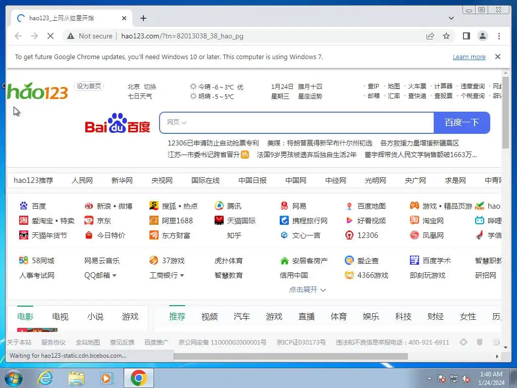
Task: Bookmark this page with the star
Action: [x=446, y=36]
